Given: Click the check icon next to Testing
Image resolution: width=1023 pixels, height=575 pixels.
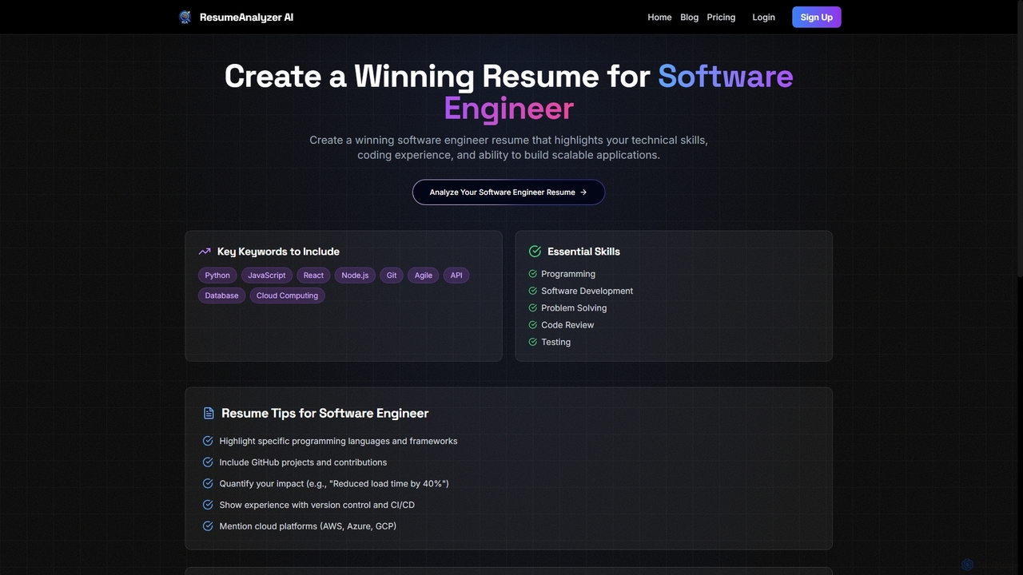Looking at the screenshot, I should [x=532, y=342].
